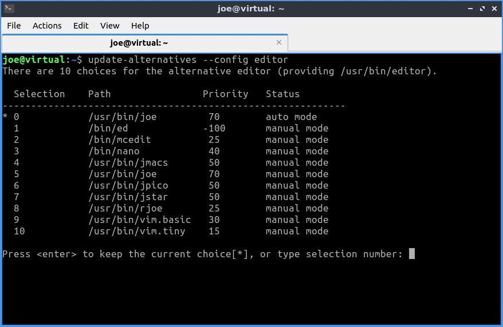503x327 pixels.
Task: Click the auto mode status text
Action: click(x=291, y=117)
